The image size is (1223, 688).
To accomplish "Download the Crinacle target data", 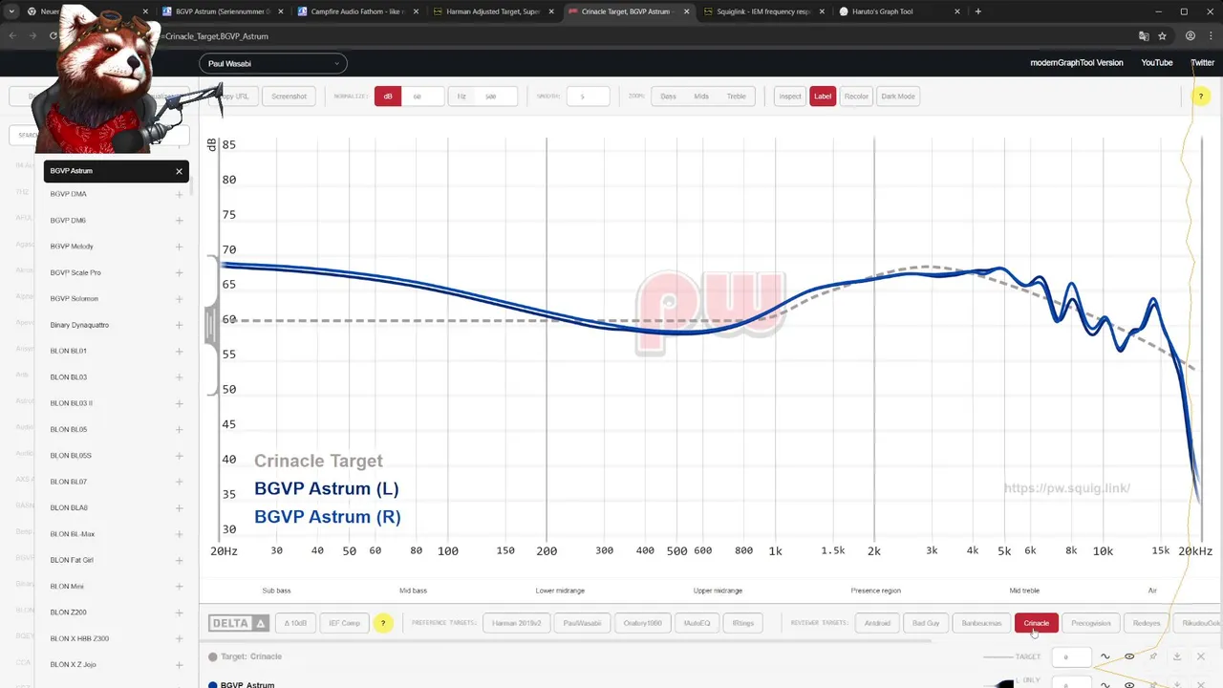I will click(x=1177, y=656).
